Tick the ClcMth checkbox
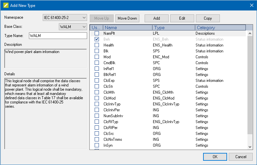 (97, 92)
